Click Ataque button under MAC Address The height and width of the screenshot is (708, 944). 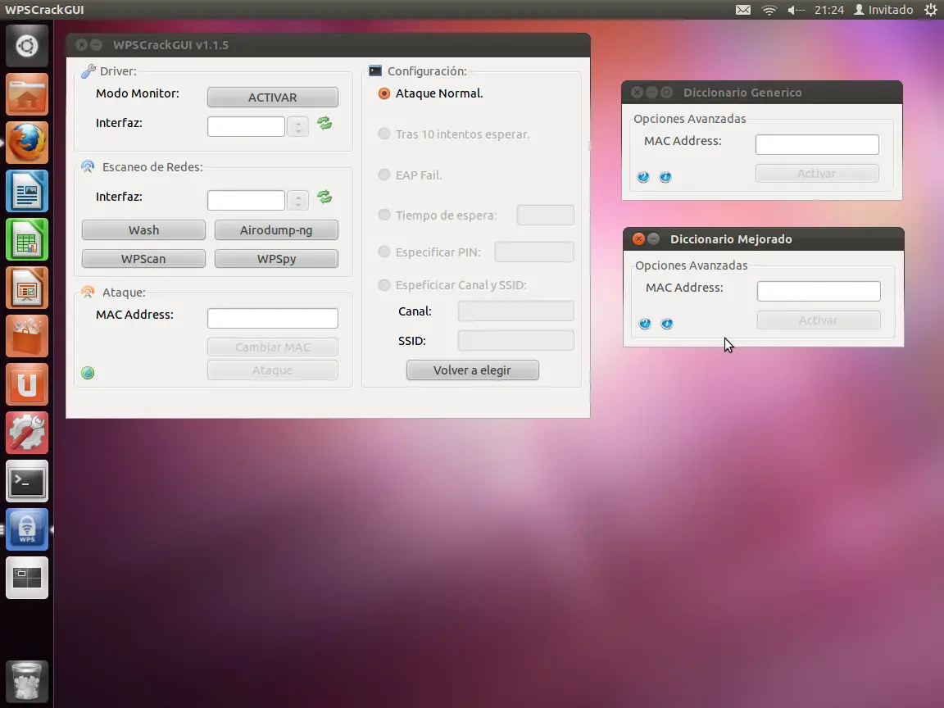click(x=273, y=370)
